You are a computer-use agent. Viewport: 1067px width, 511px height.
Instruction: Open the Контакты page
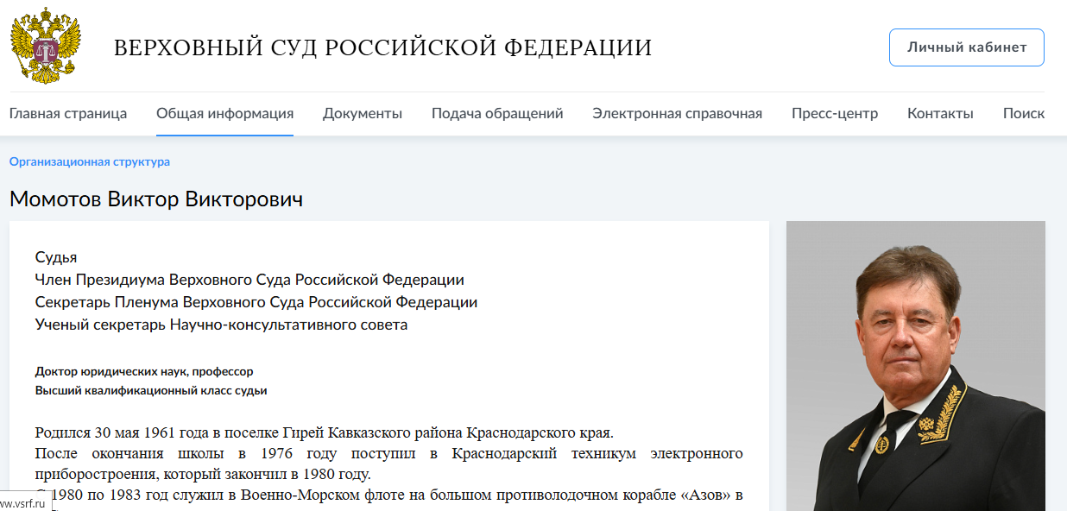click(x=939, y=112)
